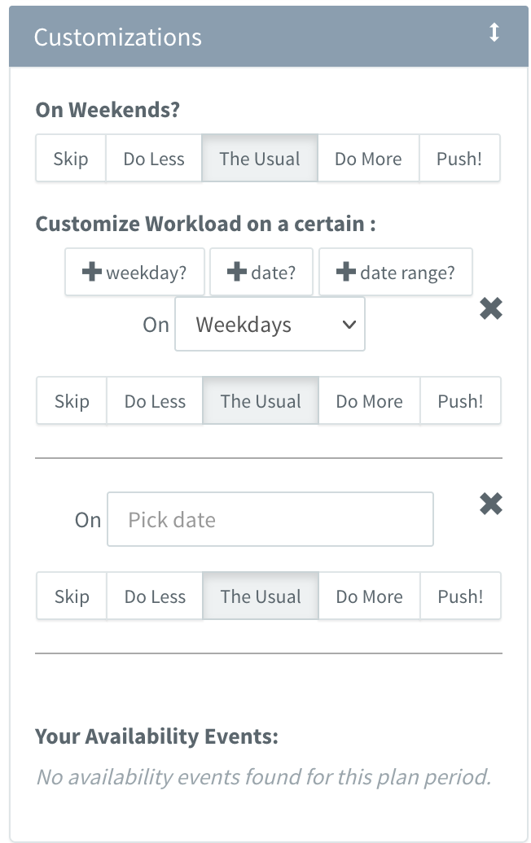Set Weekdays workload to Push!
The height and width of the screenshot is (843, 531).
(x=460, y=401)
